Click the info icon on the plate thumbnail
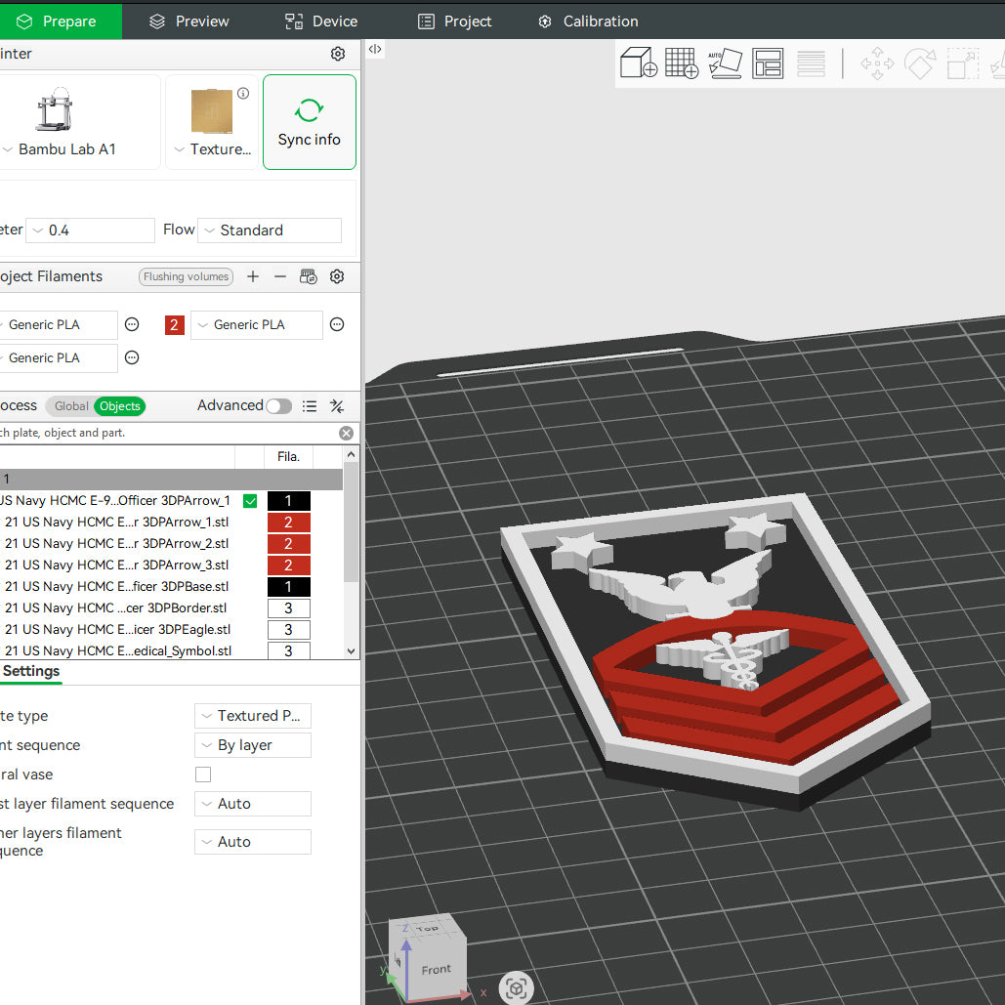1005x1005 pixels. pos(243,94)
